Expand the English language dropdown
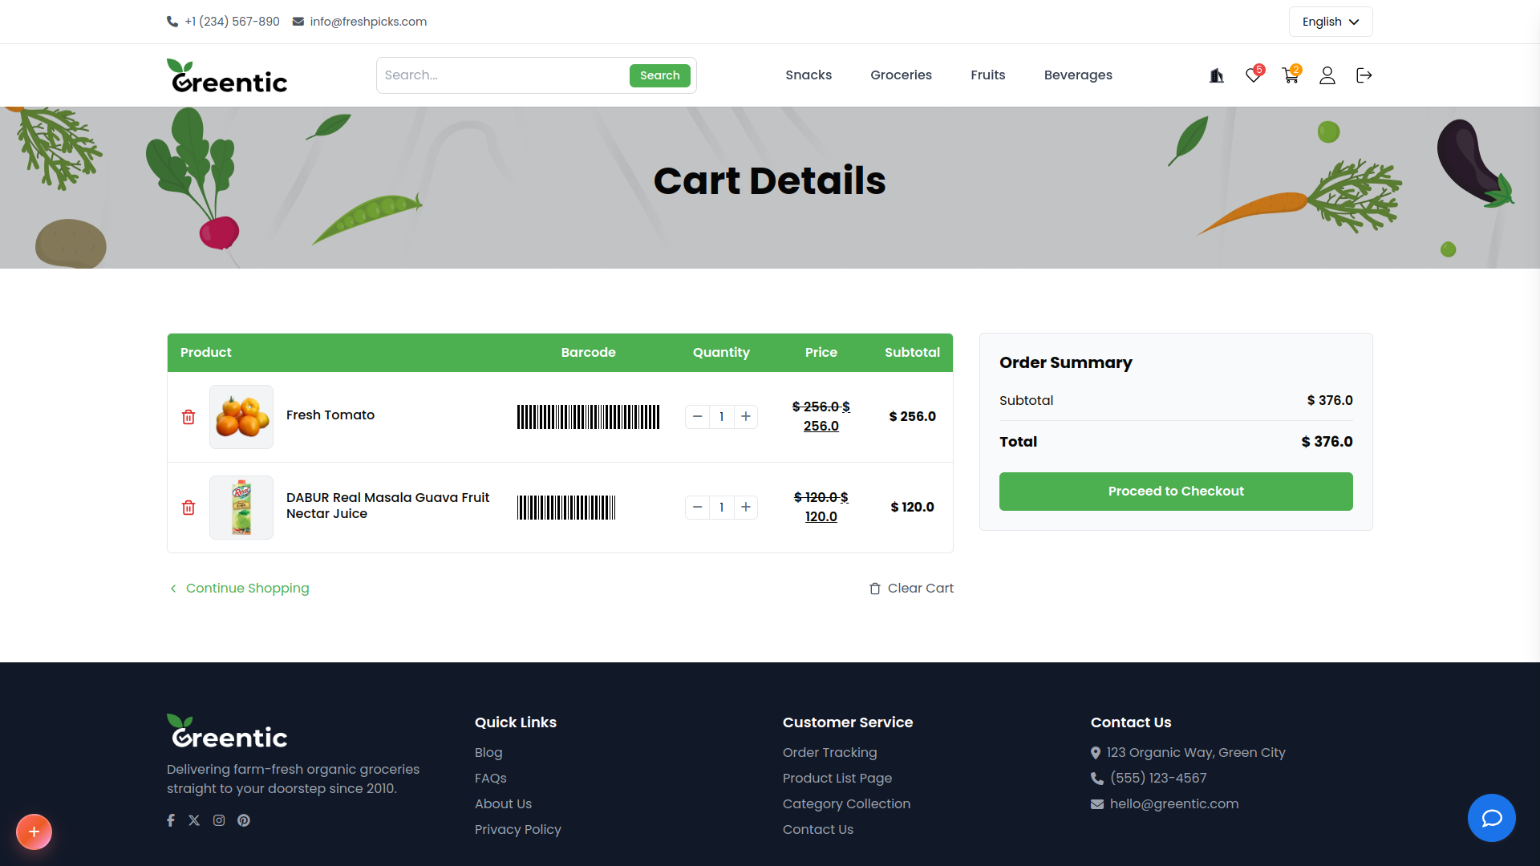Viewport: 1540px width, 866px height. coord(1331,22)
